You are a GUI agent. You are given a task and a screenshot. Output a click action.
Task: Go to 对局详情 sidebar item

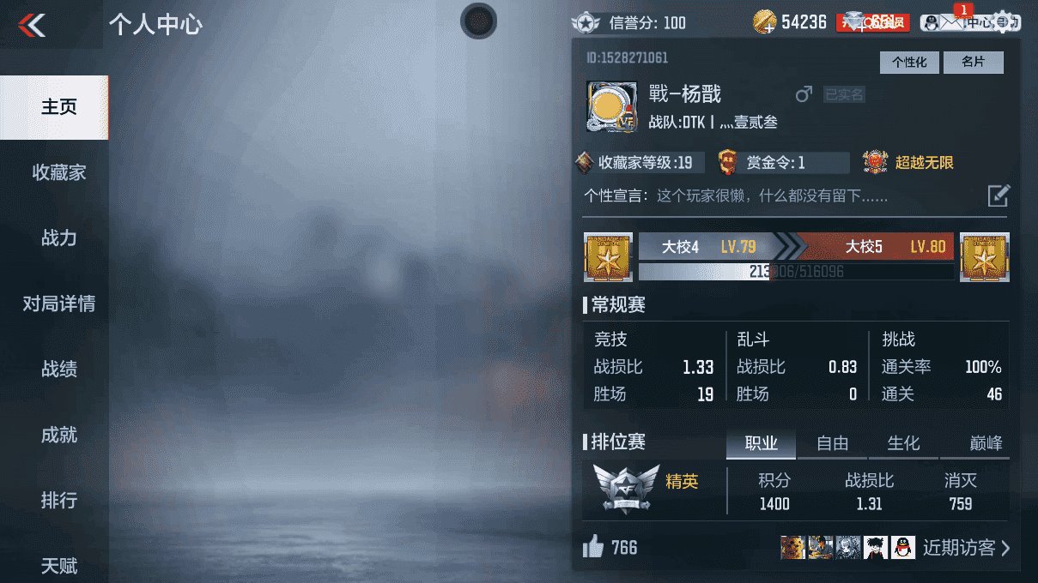click(59, 304)
